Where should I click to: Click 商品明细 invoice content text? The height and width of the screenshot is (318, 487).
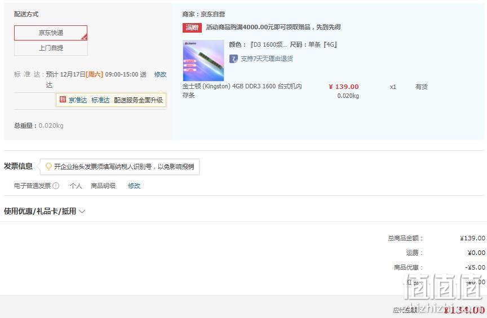coord(103,186)
